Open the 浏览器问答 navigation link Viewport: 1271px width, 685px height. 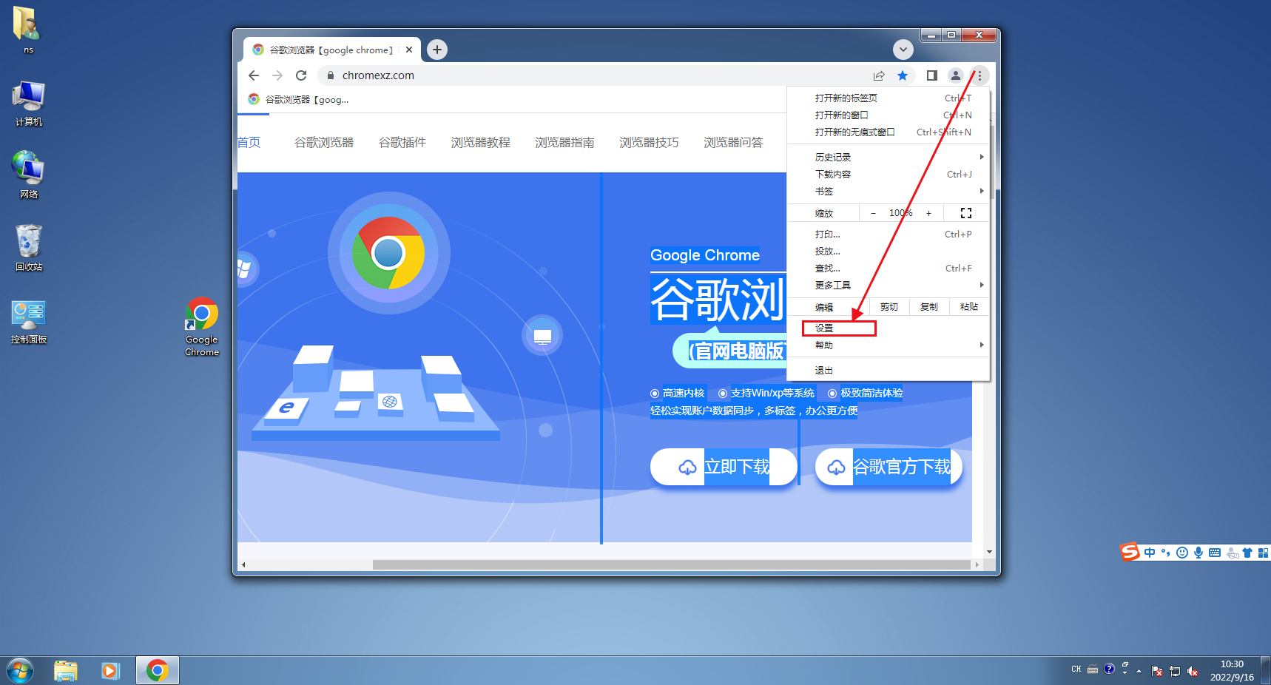pyautogui.click(x=733, y=142)
